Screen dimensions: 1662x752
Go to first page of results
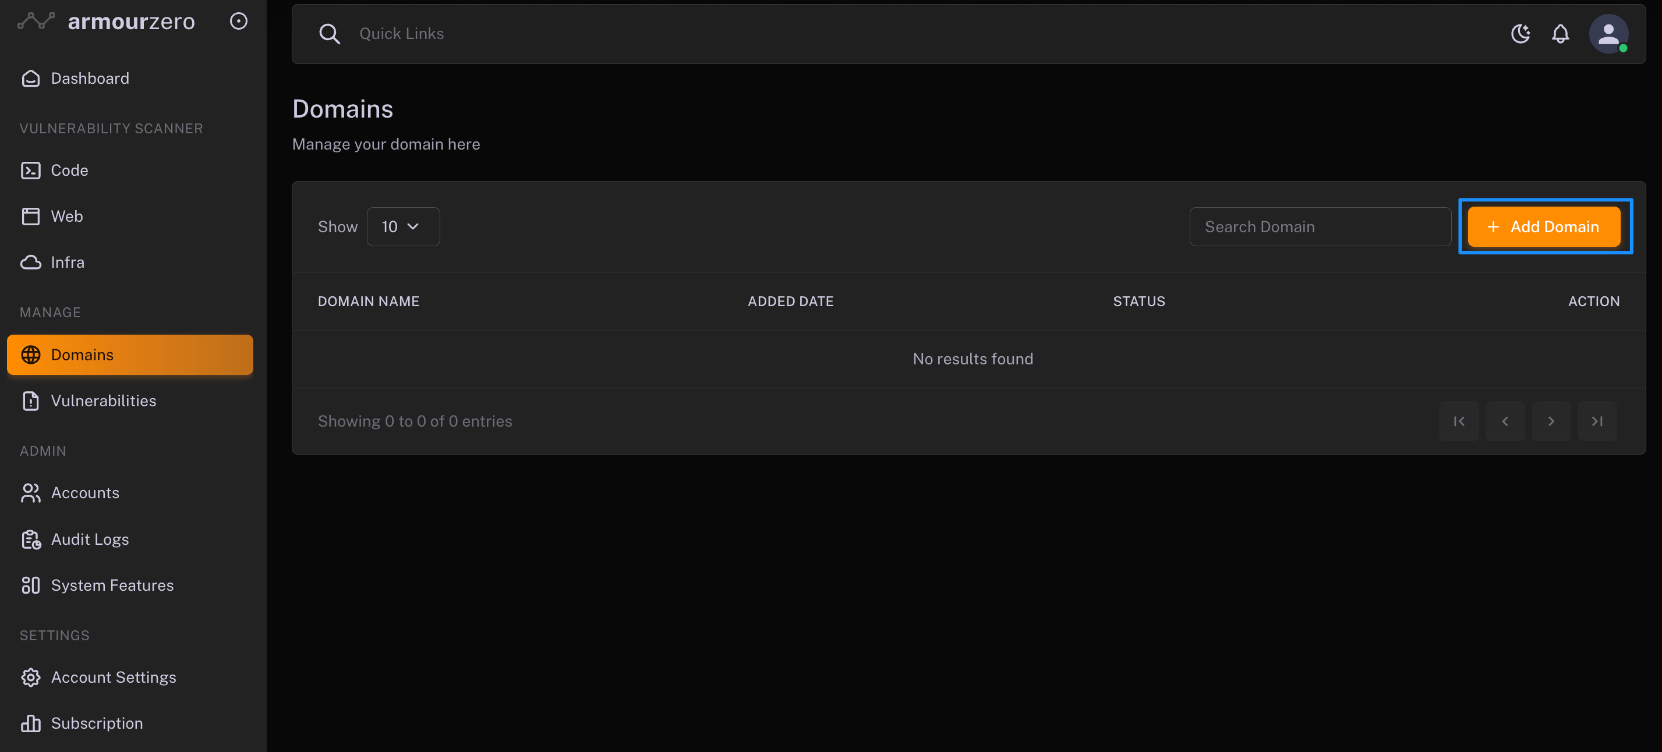1458,421
